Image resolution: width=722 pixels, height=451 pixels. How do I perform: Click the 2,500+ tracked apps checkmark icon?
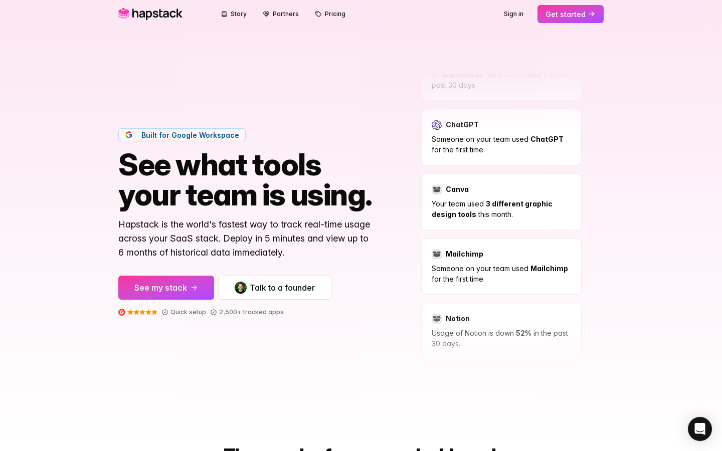point(214,312)
